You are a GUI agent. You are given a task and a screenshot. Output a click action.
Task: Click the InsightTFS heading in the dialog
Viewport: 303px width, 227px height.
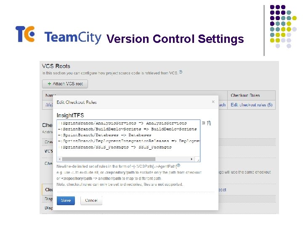click(x=70, y=116)
